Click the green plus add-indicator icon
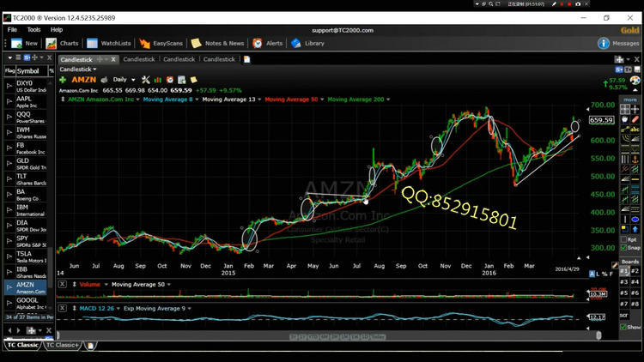Viewport: 644px width, 362px height. [63, 80]
